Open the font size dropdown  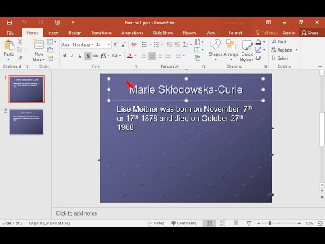pyautogui.click(x=109, y=45)
